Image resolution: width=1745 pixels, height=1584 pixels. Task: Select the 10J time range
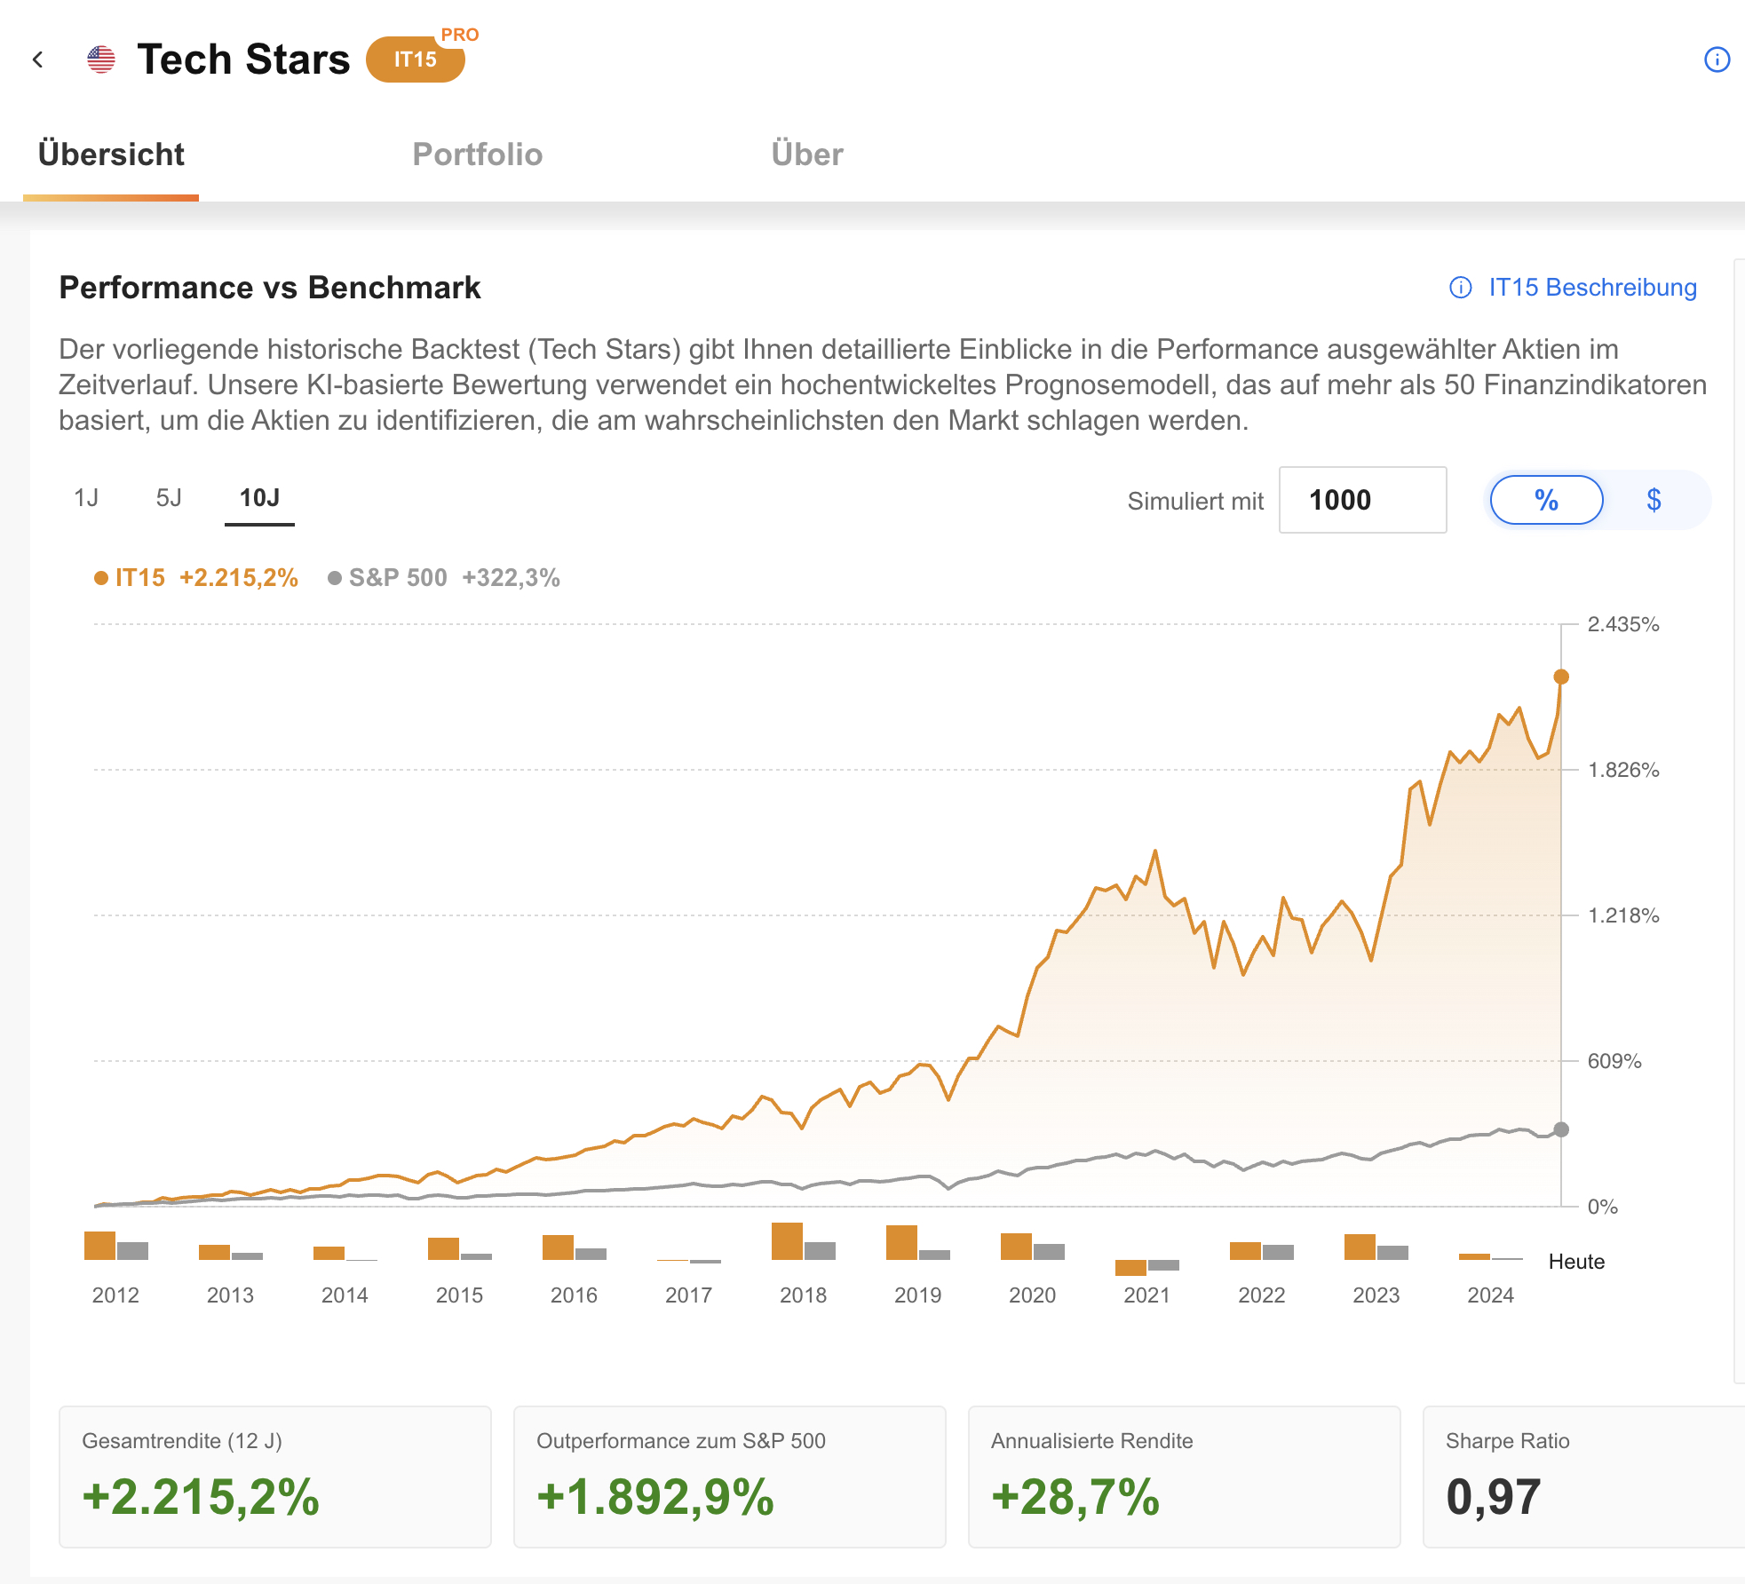[x=259, y=498]
